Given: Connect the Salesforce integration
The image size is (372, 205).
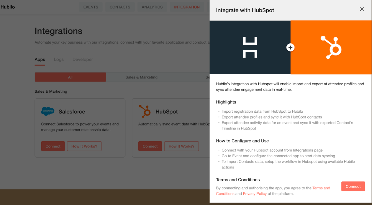Looking at the screenshot, I should click(x=53, y=146).
